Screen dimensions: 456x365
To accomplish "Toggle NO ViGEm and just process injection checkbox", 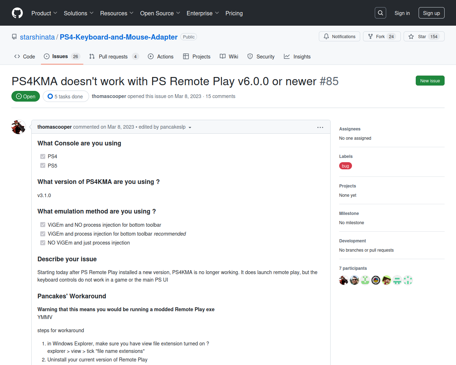I will click(x=43, y=243).
